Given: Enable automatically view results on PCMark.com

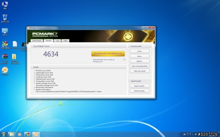Looking at the screenshot, I should tap(124, 60).
